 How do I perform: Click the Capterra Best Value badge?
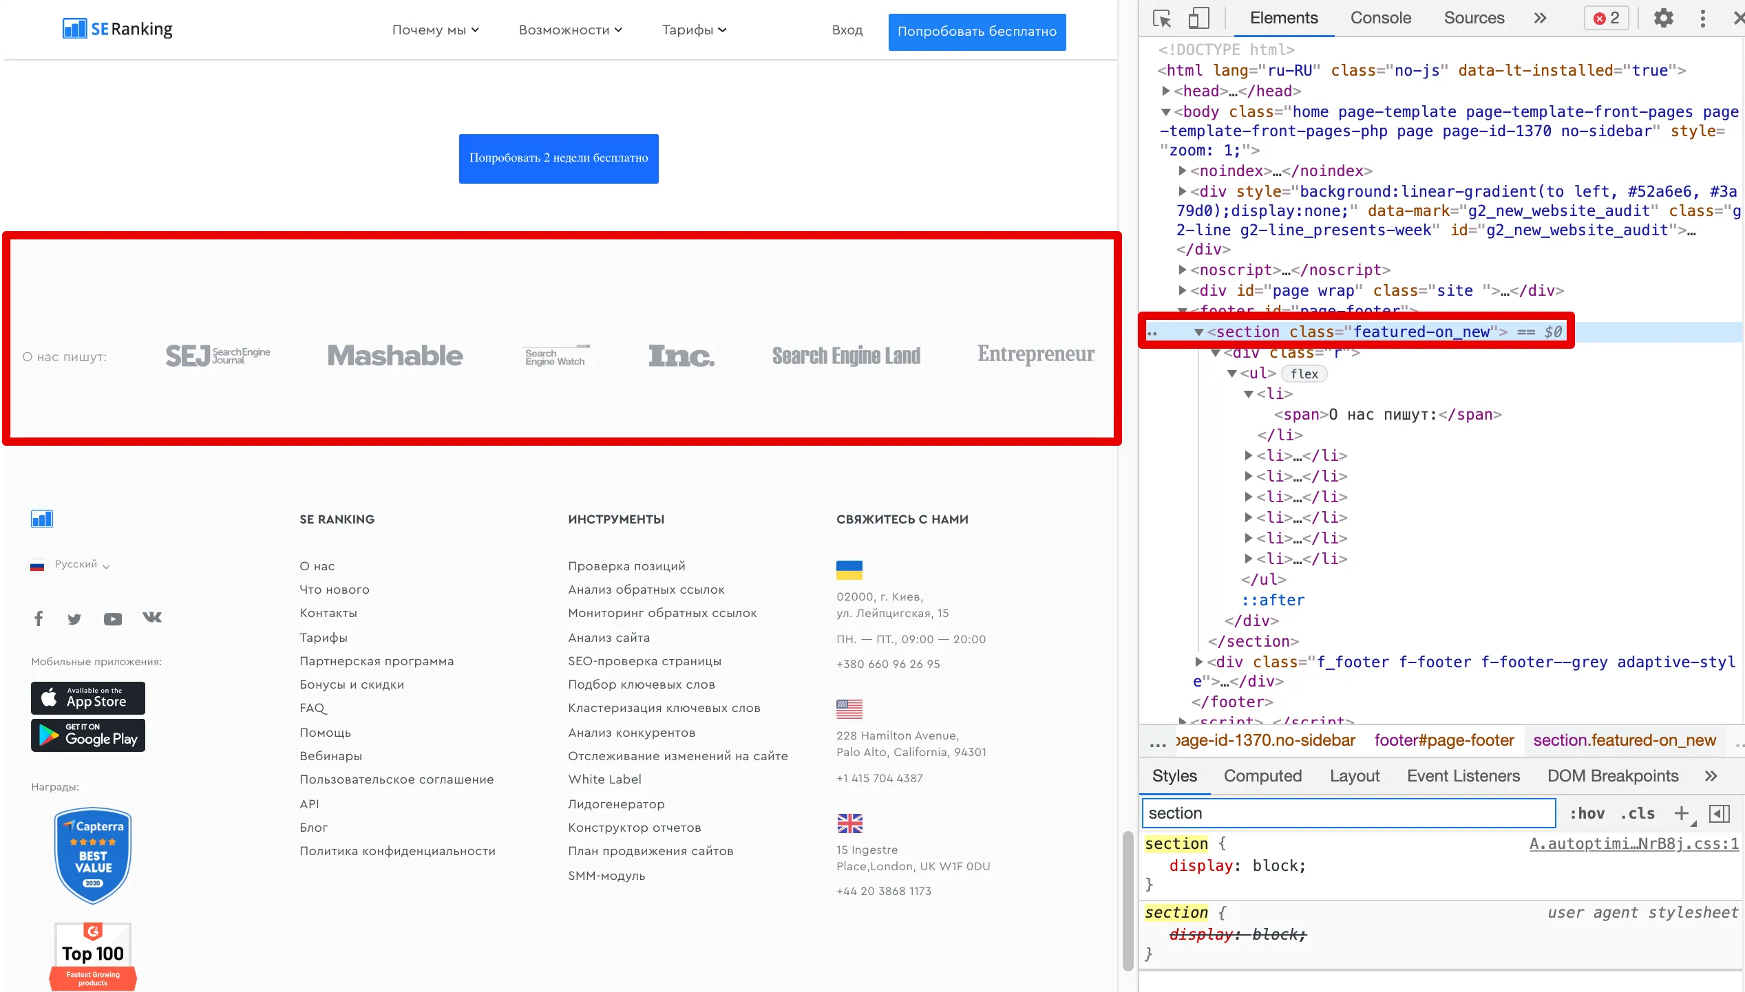(x=93, y=855)
